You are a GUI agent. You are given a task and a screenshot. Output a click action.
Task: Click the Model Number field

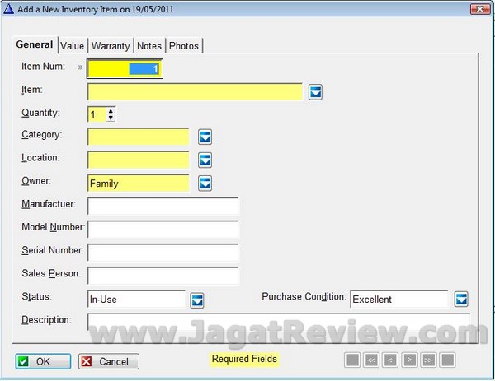(x=163, y=230)
